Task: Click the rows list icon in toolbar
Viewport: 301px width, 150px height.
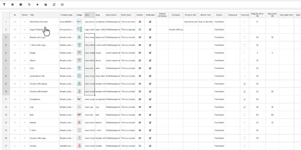Action: 21,5
